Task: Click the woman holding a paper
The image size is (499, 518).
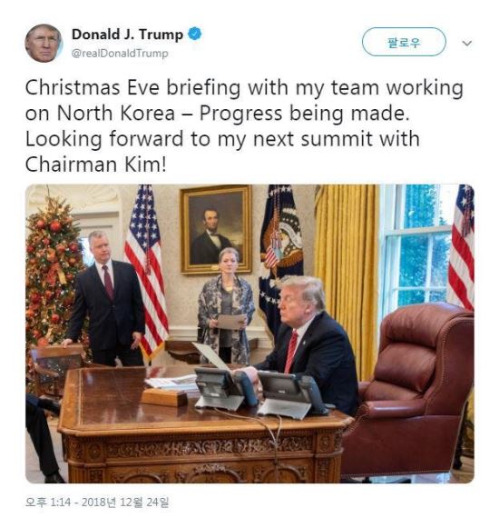Action: pyautogui.click(x=226, y=305)
